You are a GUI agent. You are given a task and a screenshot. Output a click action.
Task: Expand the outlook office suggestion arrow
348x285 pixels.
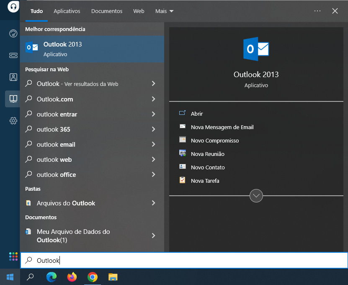(153, 174)
